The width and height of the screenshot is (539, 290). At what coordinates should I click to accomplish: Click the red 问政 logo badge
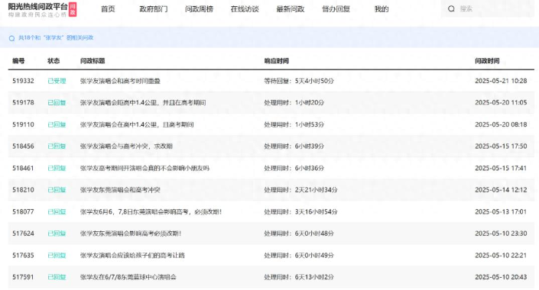coord(73,9)
